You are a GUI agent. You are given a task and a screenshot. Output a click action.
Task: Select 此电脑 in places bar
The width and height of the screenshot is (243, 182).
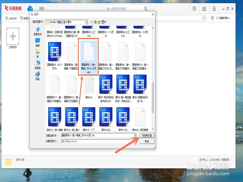coord(38,65)
